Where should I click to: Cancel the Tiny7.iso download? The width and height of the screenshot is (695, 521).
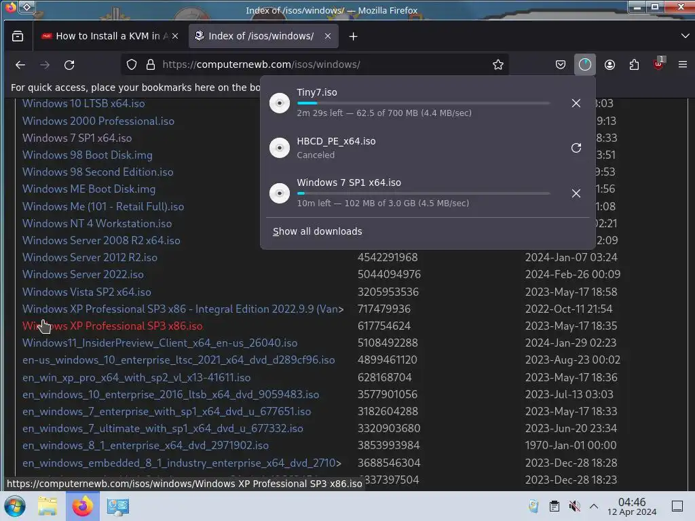click(576, 103)
